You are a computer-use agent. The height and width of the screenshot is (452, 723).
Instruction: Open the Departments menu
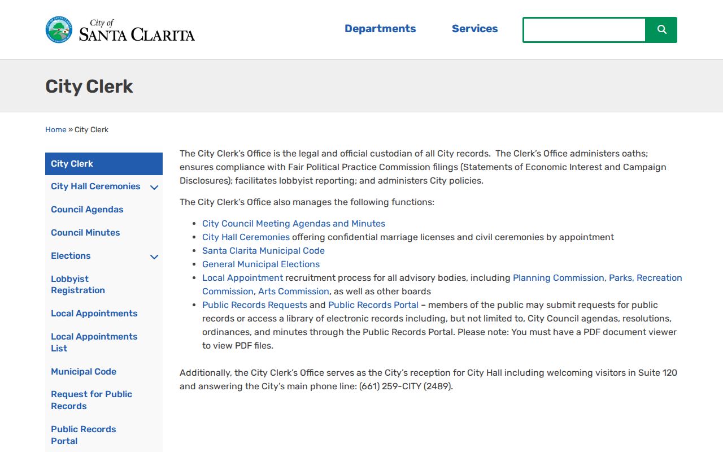[380, 29]
